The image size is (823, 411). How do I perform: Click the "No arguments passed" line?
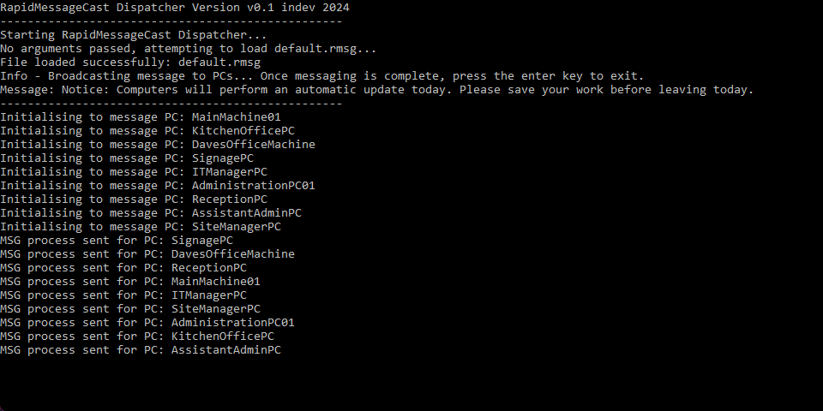188,49
